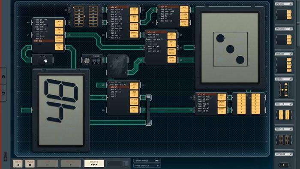
Task: Click the Advance play button
Action: click(71, 163)
